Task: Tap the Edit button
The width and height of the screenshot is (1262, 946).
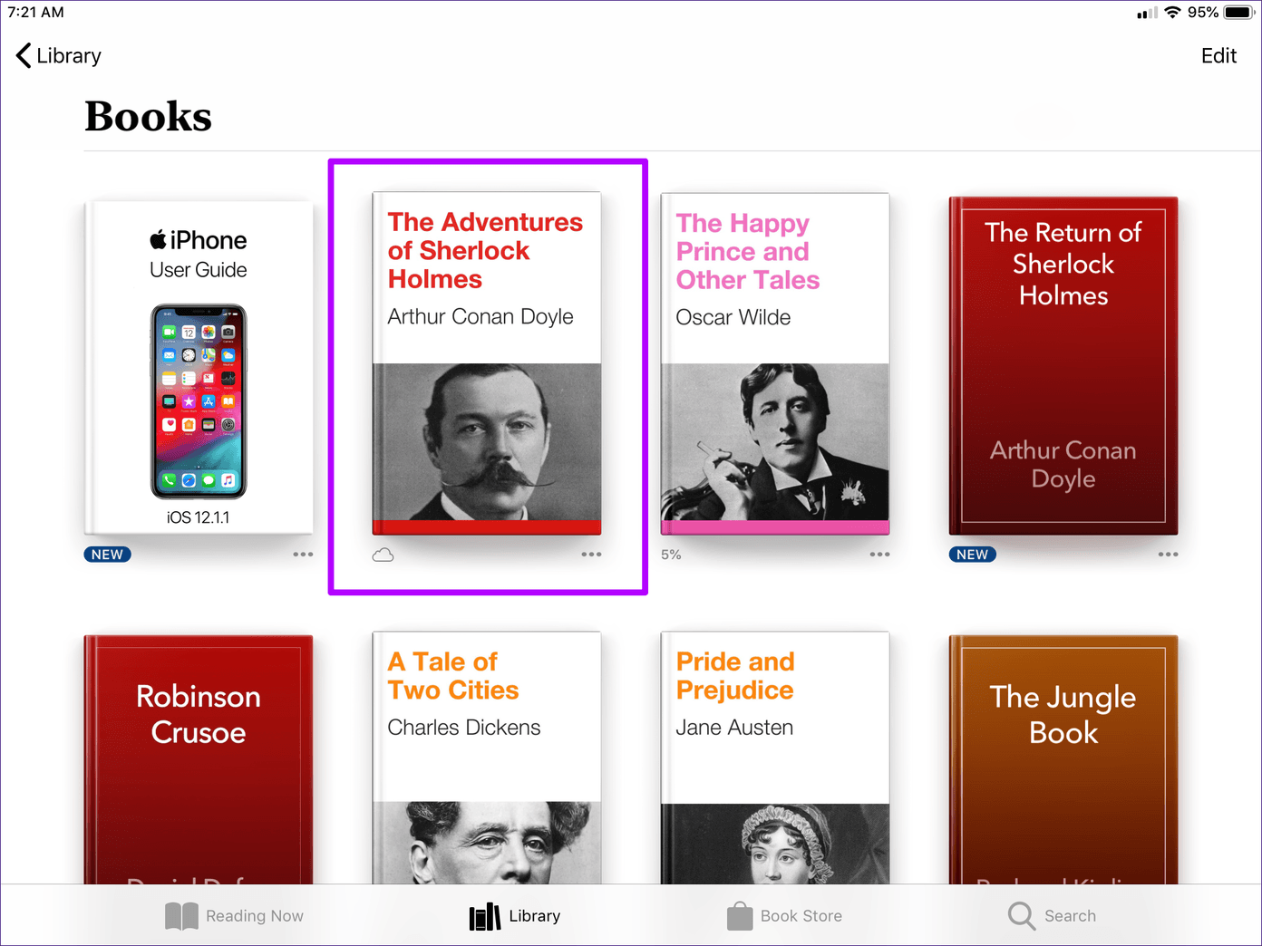Action: pyautogui.click(x=1218, y=56)
